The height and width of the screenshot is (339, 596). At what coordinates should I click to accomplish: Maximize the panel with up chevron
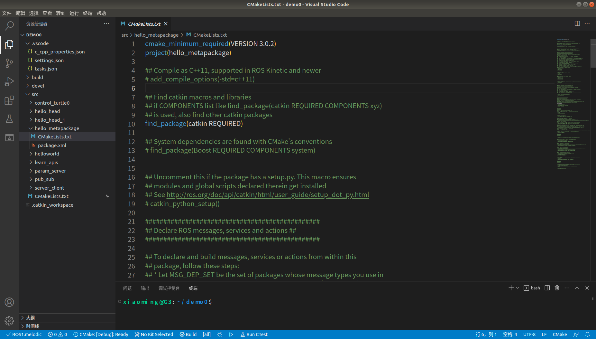point(577,288)
